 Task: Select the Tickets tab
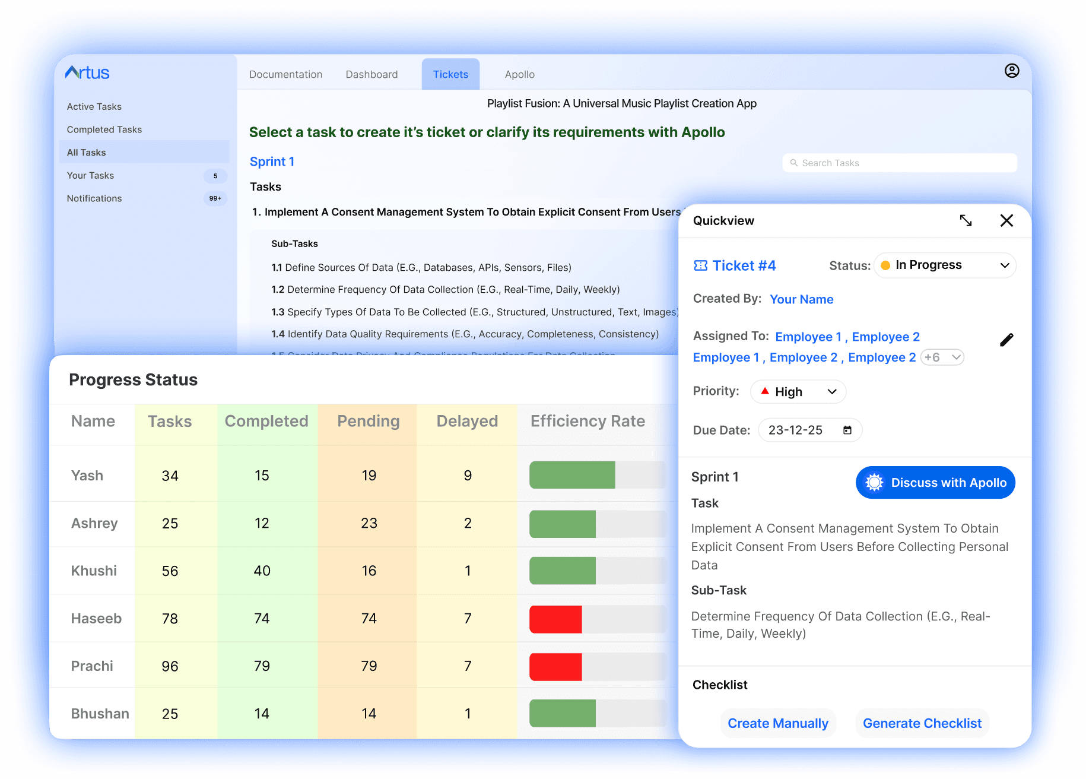[x=450, y=74]
